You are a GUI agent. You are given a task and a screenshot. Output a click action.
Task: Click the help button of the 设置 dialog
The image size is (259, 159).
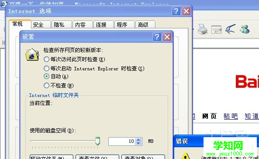pos(157,37)
